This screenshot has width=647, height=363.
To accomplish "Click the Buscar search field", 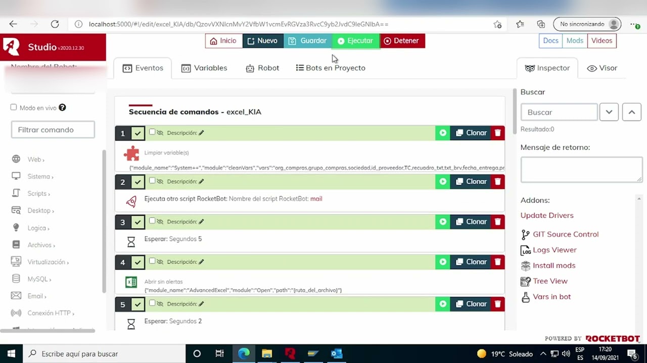I will pyautogui.click(x=559, y=112).
